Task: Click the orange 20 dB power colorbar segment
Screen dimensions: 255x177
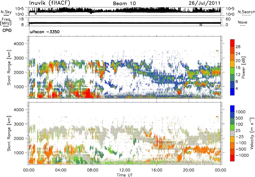Action: 232,57
